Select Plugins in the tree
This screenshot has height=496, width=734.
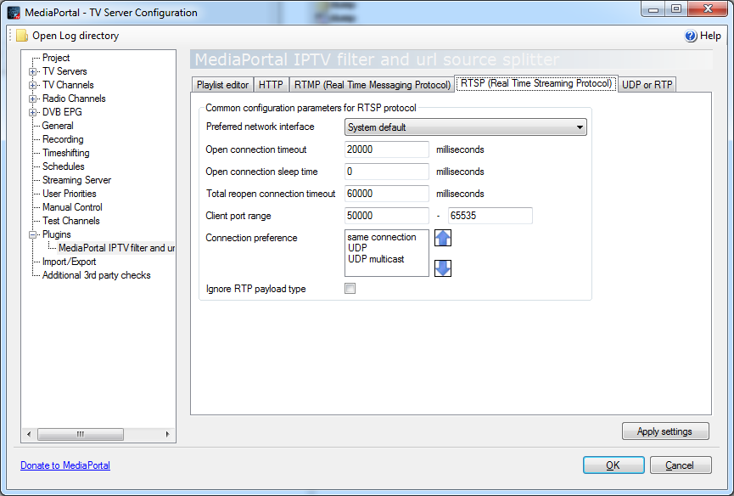[57, 234]
